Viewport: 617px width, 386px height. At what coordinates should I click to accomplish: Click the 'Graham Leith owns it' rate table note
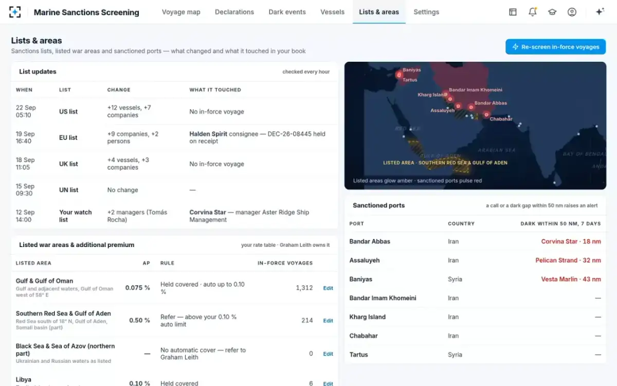(x=305, y=245)
